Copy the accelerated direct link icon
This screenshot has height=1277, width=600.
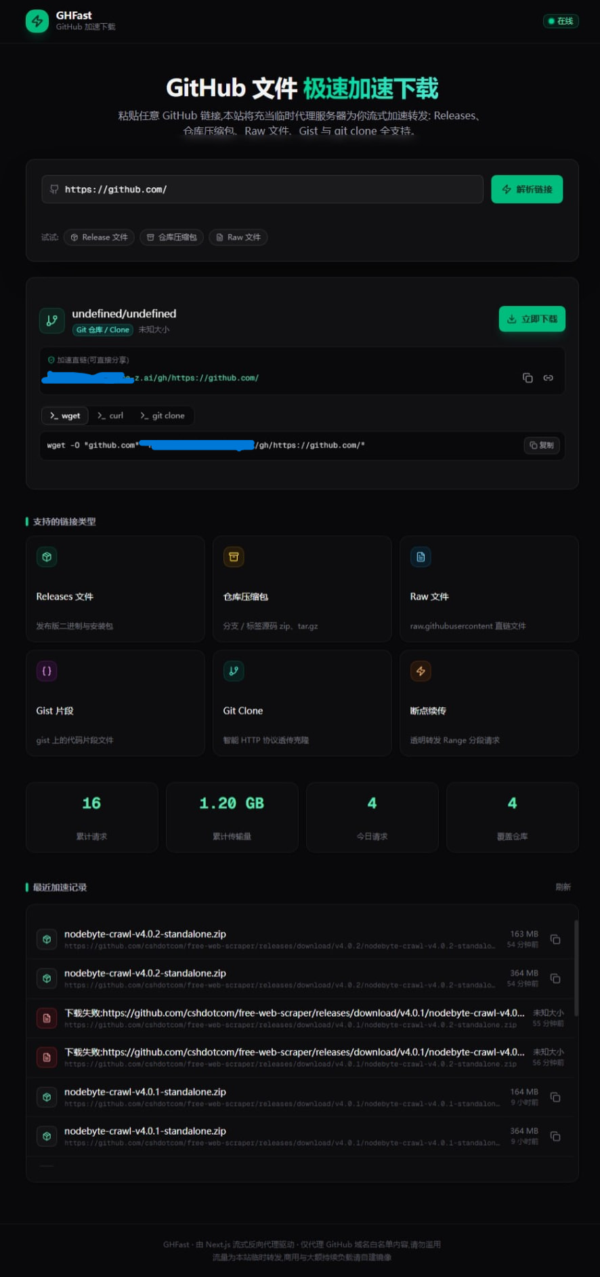[x=528, y=378]
